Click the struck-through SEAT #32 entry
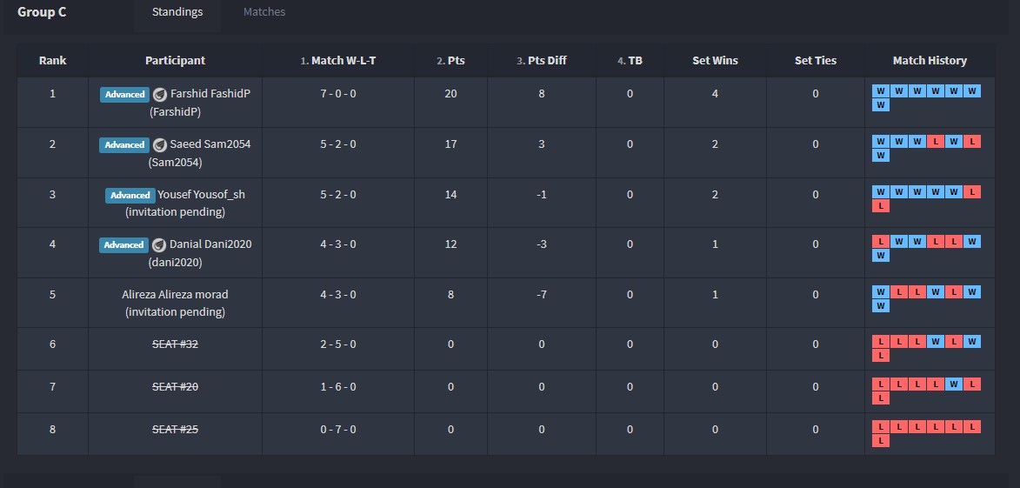Image resolution: width=1020 pixels, height=488 pixels. (x=175, y=344)
